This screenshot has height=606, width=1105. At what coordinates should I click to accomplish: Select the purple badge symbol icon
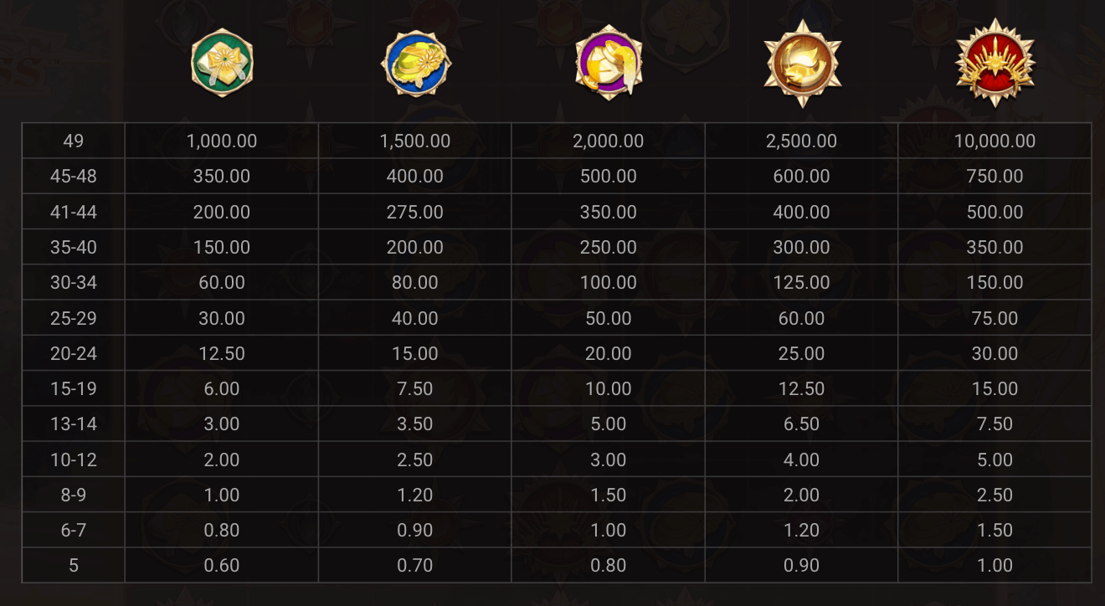pos(609,64)
